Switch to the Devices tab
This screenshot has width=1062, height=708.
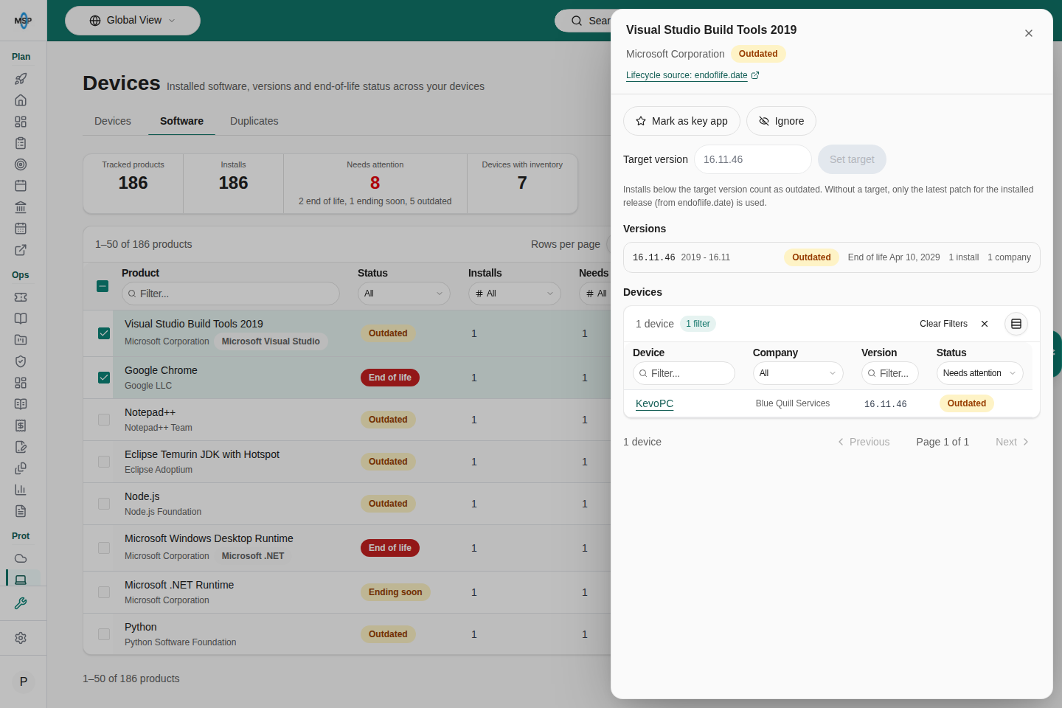click(113, 121)
